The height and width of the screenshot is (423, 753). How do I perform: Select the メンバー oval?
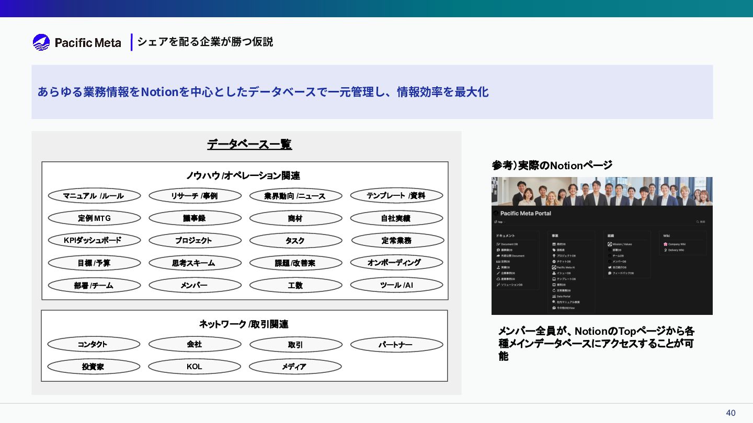(x=195, y=285)
